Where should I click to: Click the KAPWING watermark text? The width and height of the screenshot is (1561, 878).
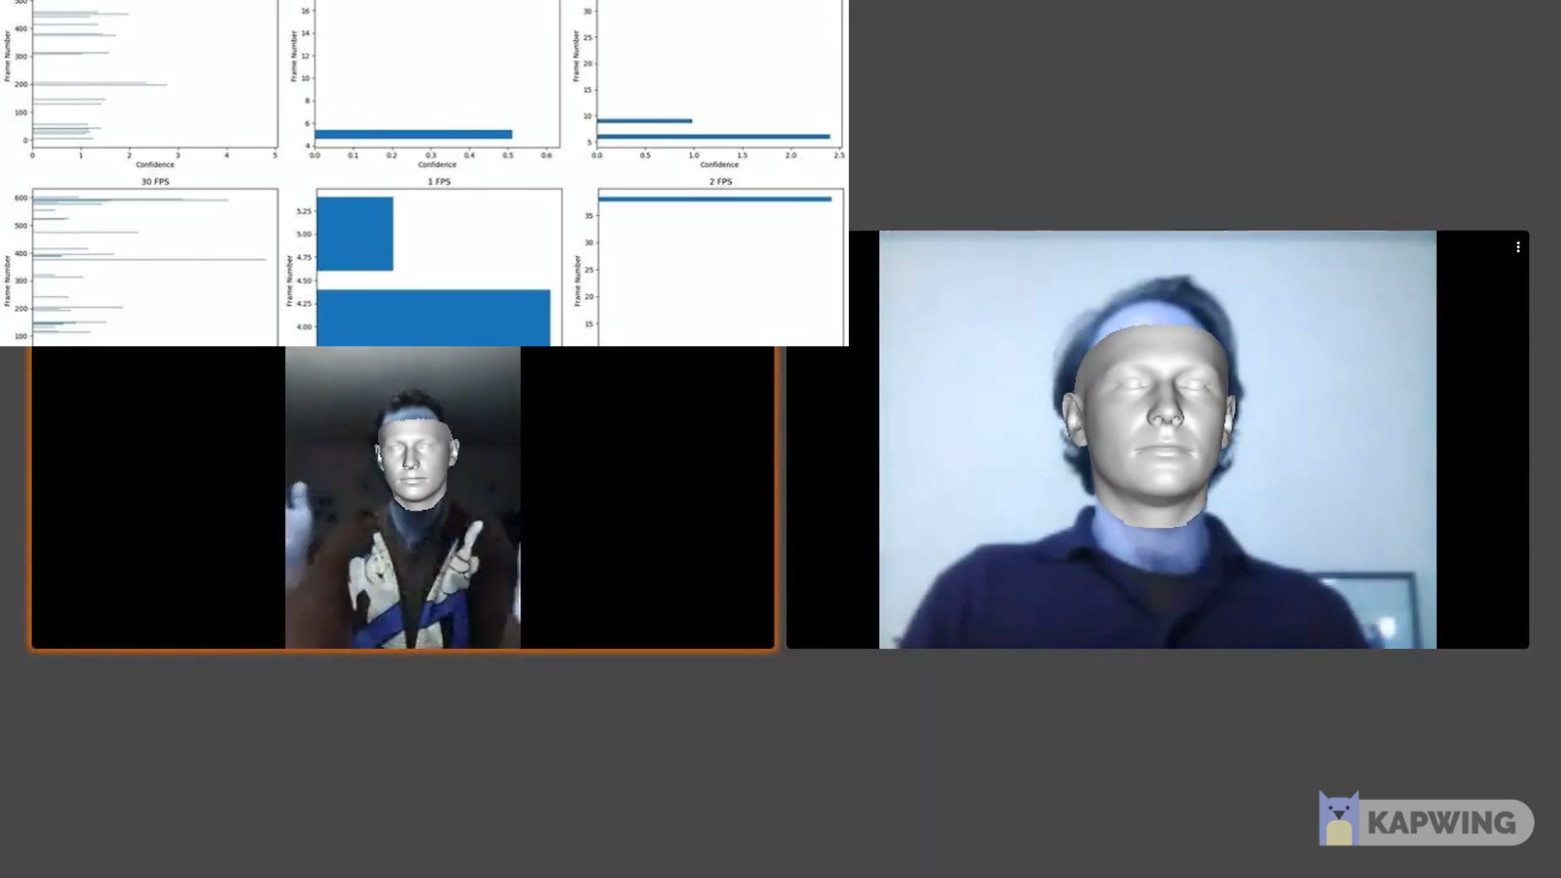click(1441, 823)
